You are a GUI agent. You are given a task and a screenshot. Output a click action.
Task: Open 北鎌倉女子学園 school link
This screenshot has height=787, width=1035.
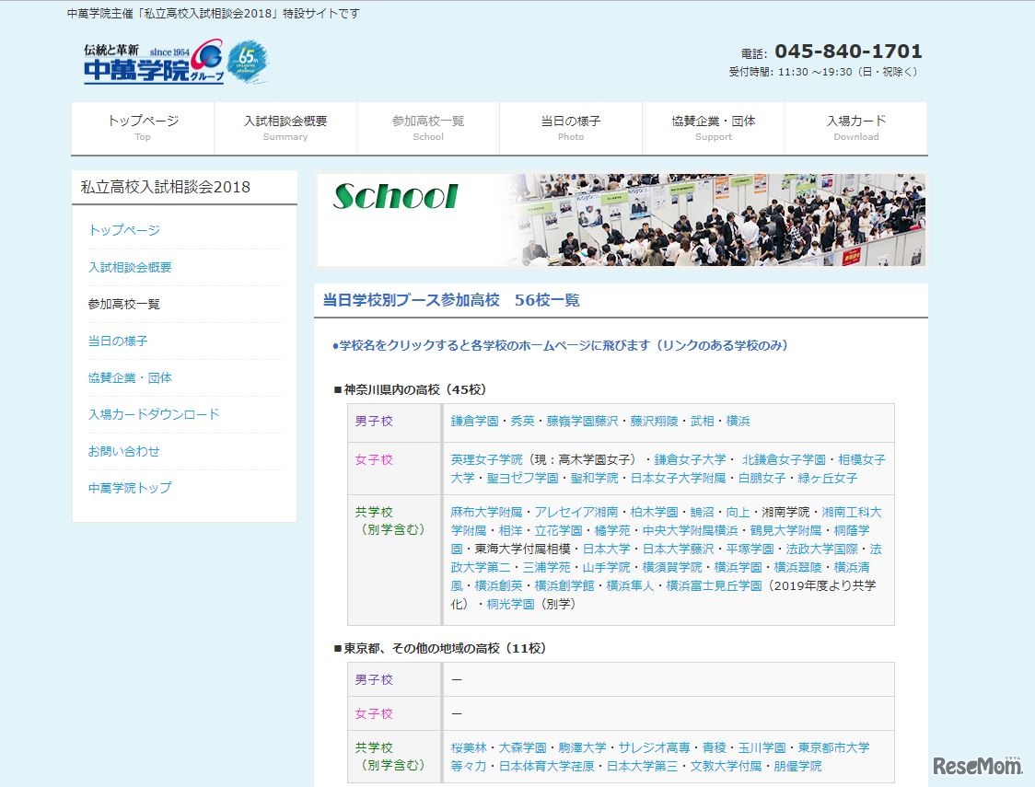point(785,459)
